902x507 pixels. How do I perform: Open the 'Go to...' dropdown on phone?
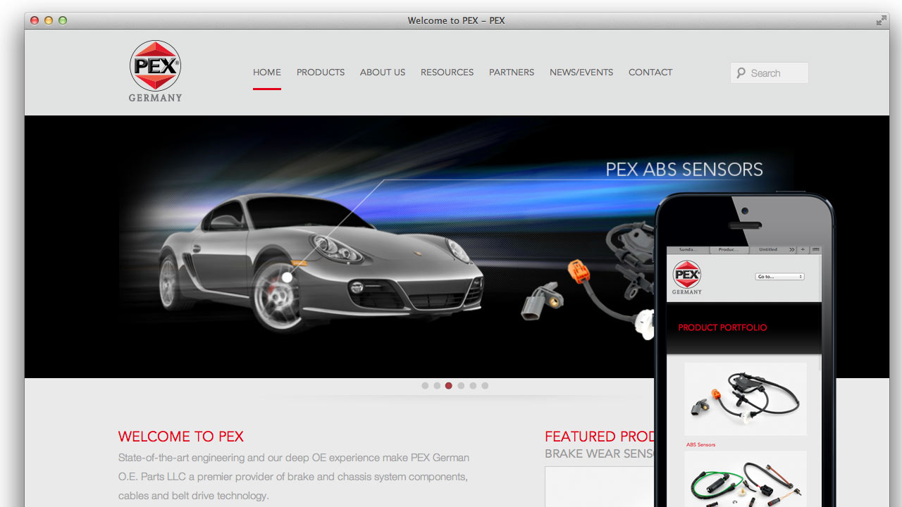[779, 277]
